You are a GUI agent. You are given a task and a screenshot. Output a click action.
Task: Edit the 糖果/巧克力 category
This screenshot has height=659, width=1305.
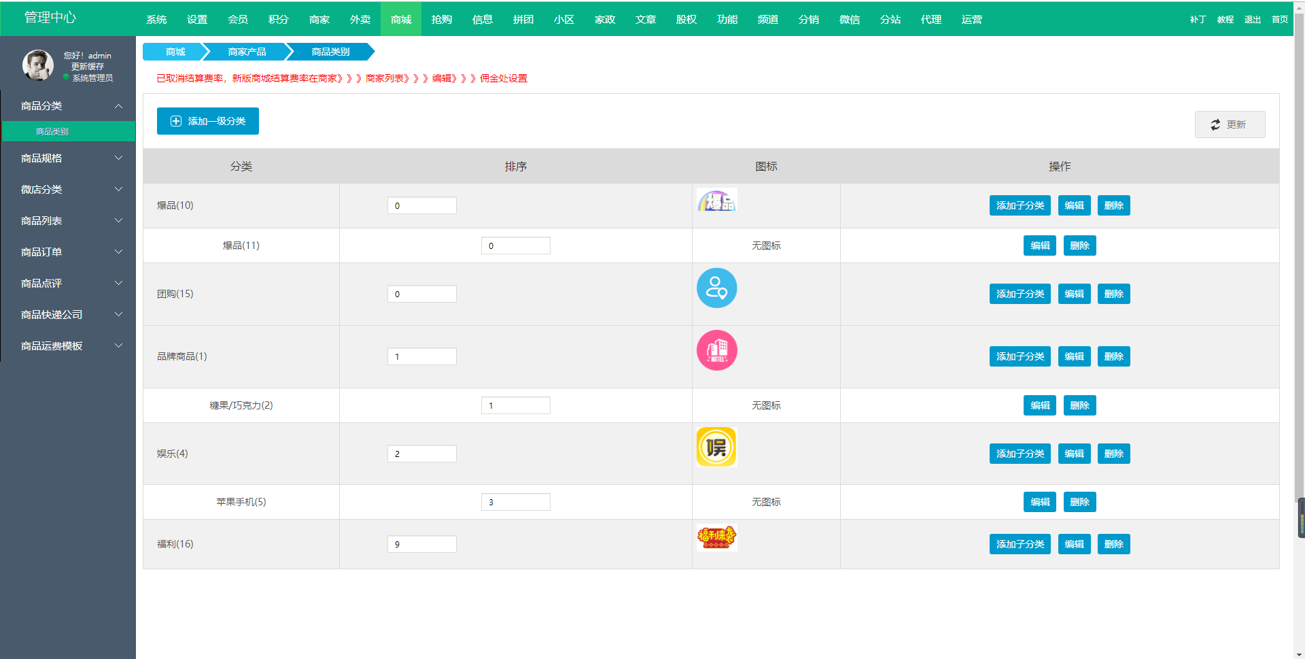(1039, 405)
